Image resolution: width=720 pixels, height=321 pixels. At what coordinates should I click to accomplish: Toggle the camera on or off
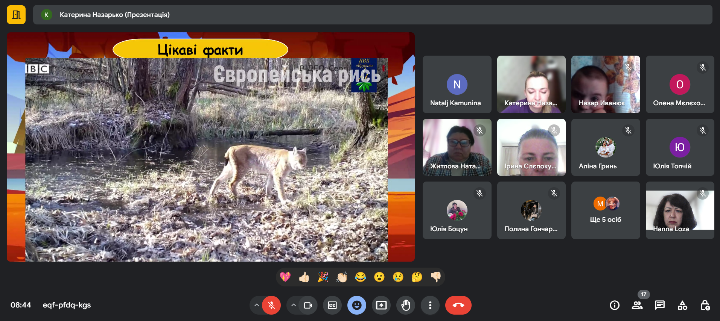click(x=308, y=305)
